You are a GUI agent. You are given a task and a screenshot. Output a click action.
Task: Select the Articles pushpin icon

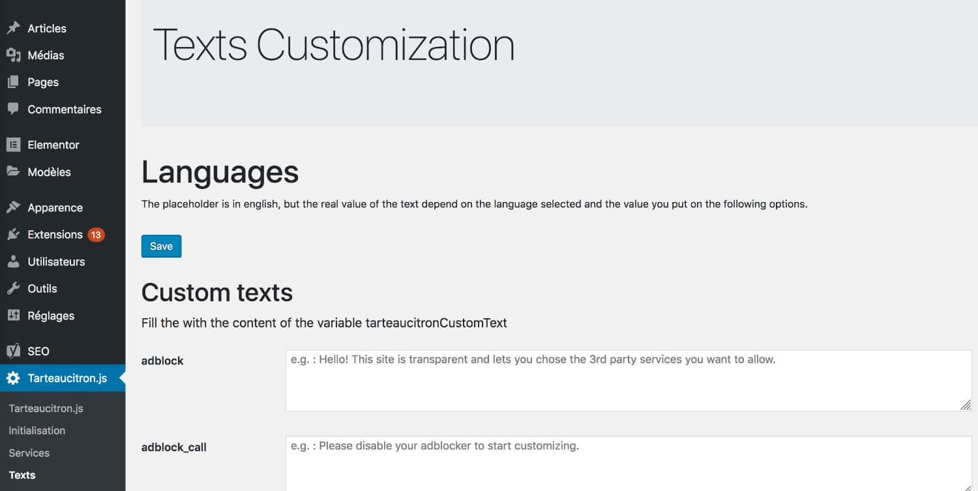point(13,28)
